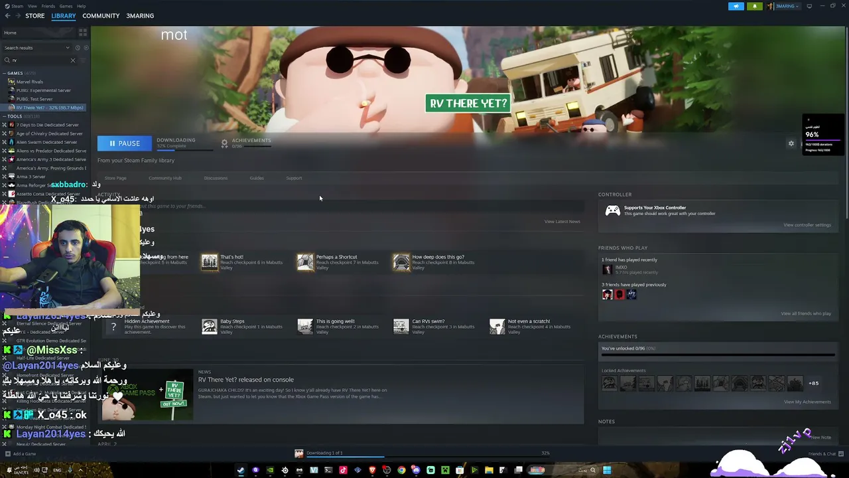Open the Discussions link
This screenshot has height=478, width=849.
point(216,178)
